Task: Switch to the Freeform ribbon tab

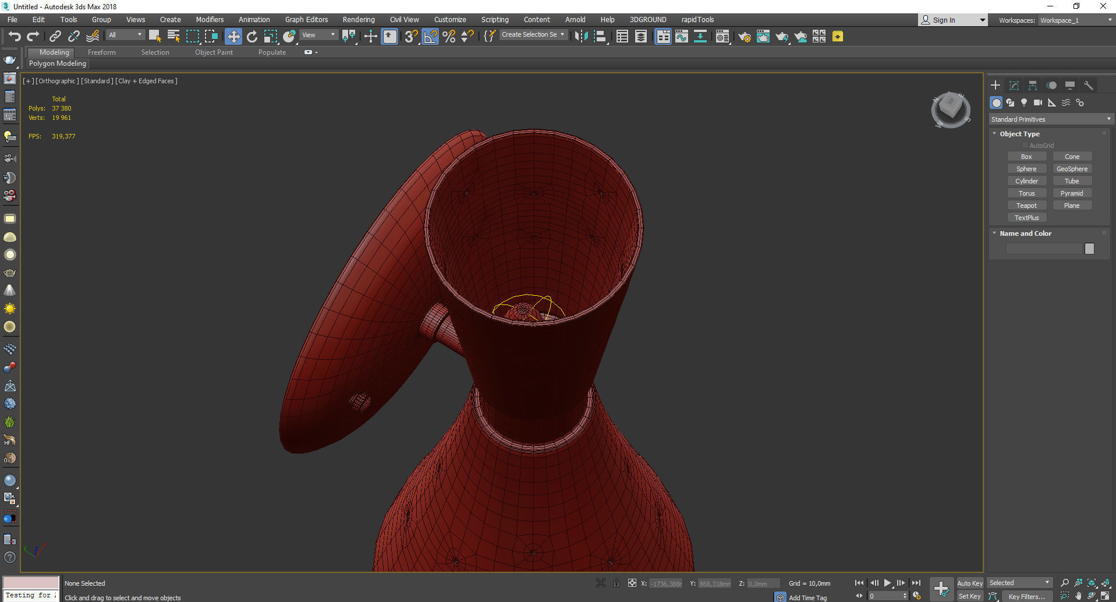Action: (x=102, y=52)
